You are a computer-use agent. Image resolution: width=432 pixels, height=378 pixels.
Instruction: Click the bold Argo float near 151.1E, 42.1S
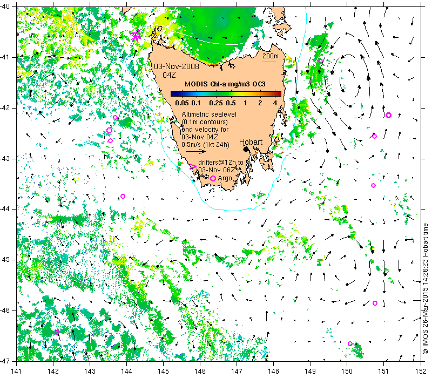(x=388, y=115)
